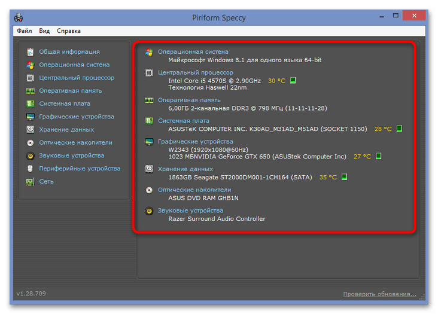Maximize the Piriform Speccy window
Image resolution: width=438 pixels, height=314 pixels.
pyautogui.click(x=396, y=16)
